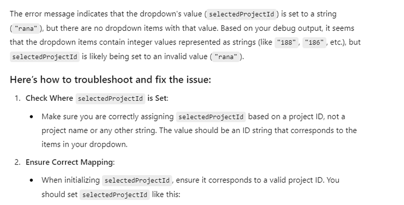The image size is (404, 205).
Task: Click the list number "1."
Action: [x=18, y=98]
